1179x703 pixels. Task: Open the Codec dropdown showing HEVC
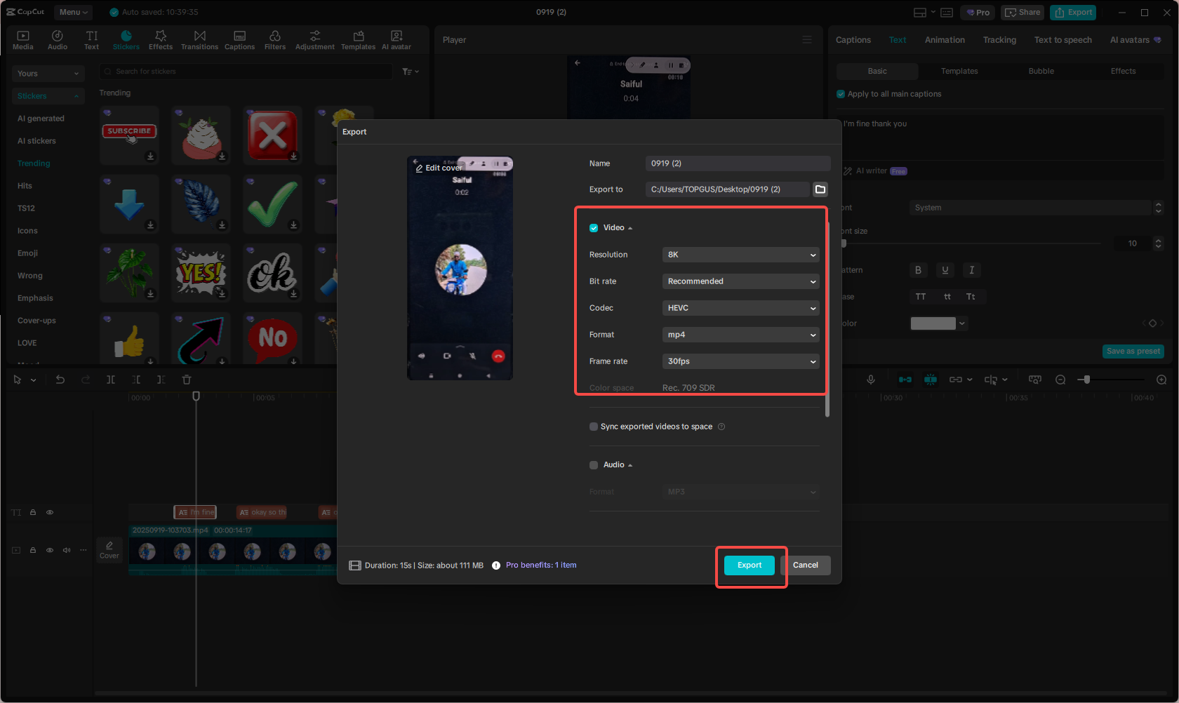click(x=740, y=308)
